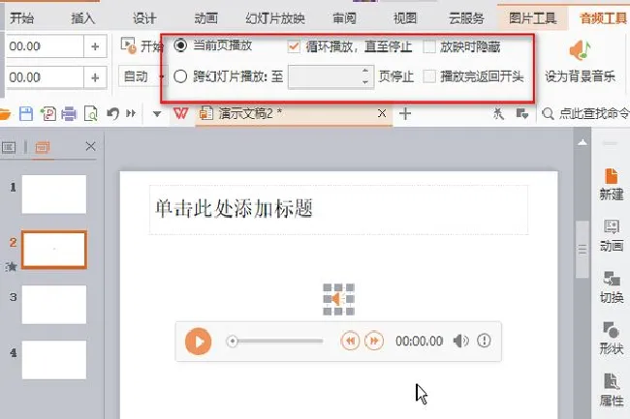This screenshot has height=419, width=630.
Task: Click the undo arrow icon
Action: coord(112,114)
